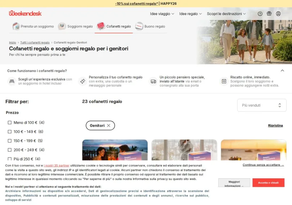Click the cookie data treatment purposes text
Image resolution: width=292 pixels, height=205 pixels.
107,195
